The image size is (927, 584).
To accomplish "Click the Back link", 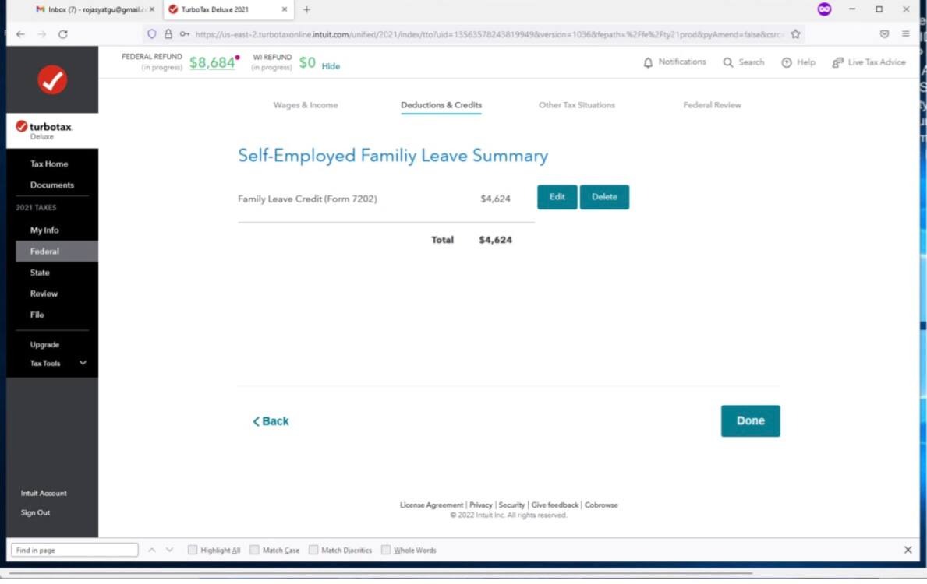I will pos(271,421).
